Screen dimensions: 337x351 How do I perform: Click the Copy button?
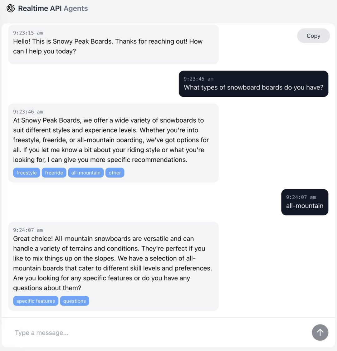click(x=313, y=36)
